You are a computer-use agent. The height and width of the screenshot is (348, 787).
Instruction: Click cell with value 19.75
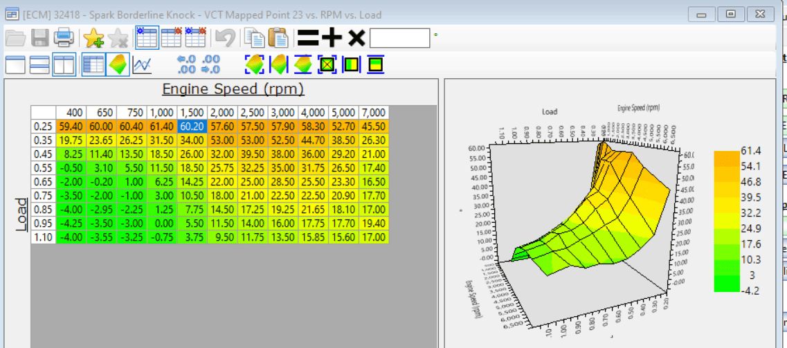click(x=71, y=140)
